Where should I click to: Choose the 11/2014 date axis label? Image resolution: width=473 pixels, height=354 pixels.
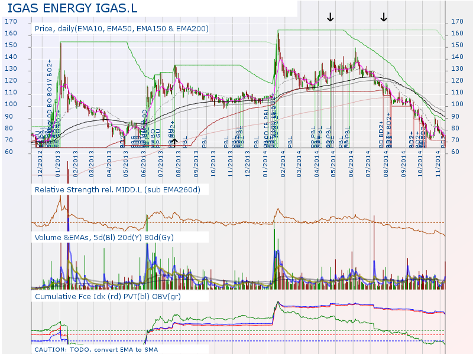pyautogui.click(x=438, y=164)
